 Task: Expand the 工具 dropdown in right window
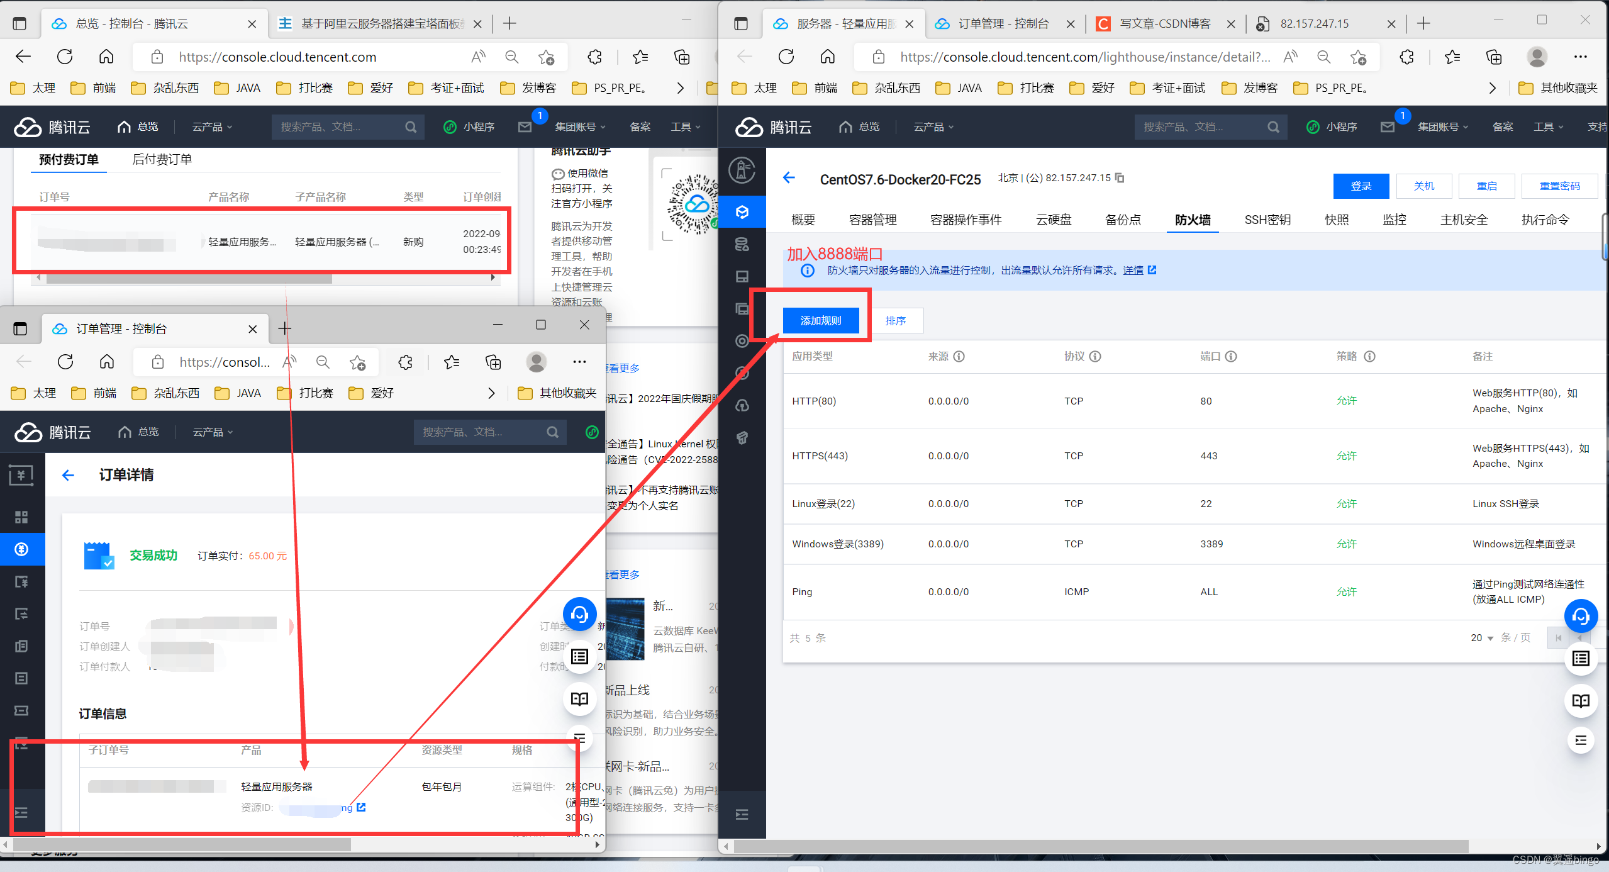[x=1548, y=127]
